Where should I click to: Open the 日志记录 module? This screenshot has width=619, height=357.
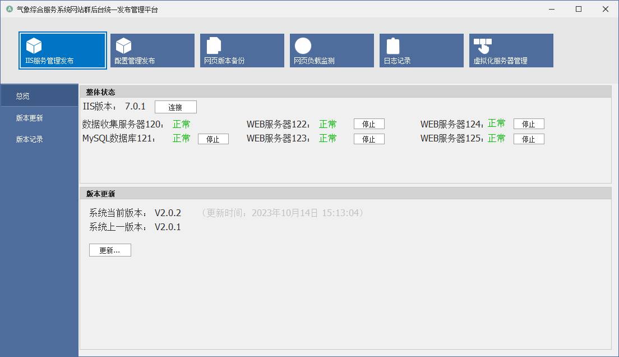point(422,51)
